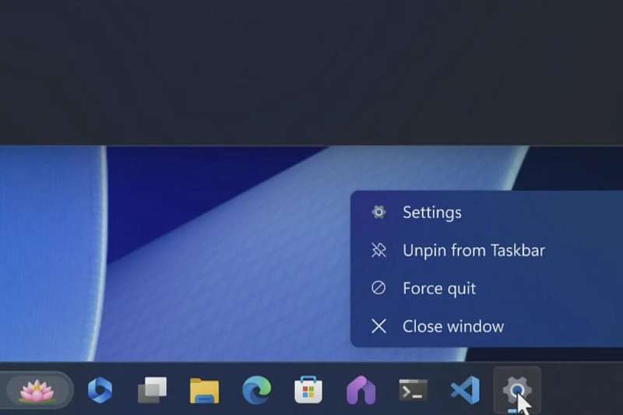Click the Settings gear taskbar icon

(516, 389)
